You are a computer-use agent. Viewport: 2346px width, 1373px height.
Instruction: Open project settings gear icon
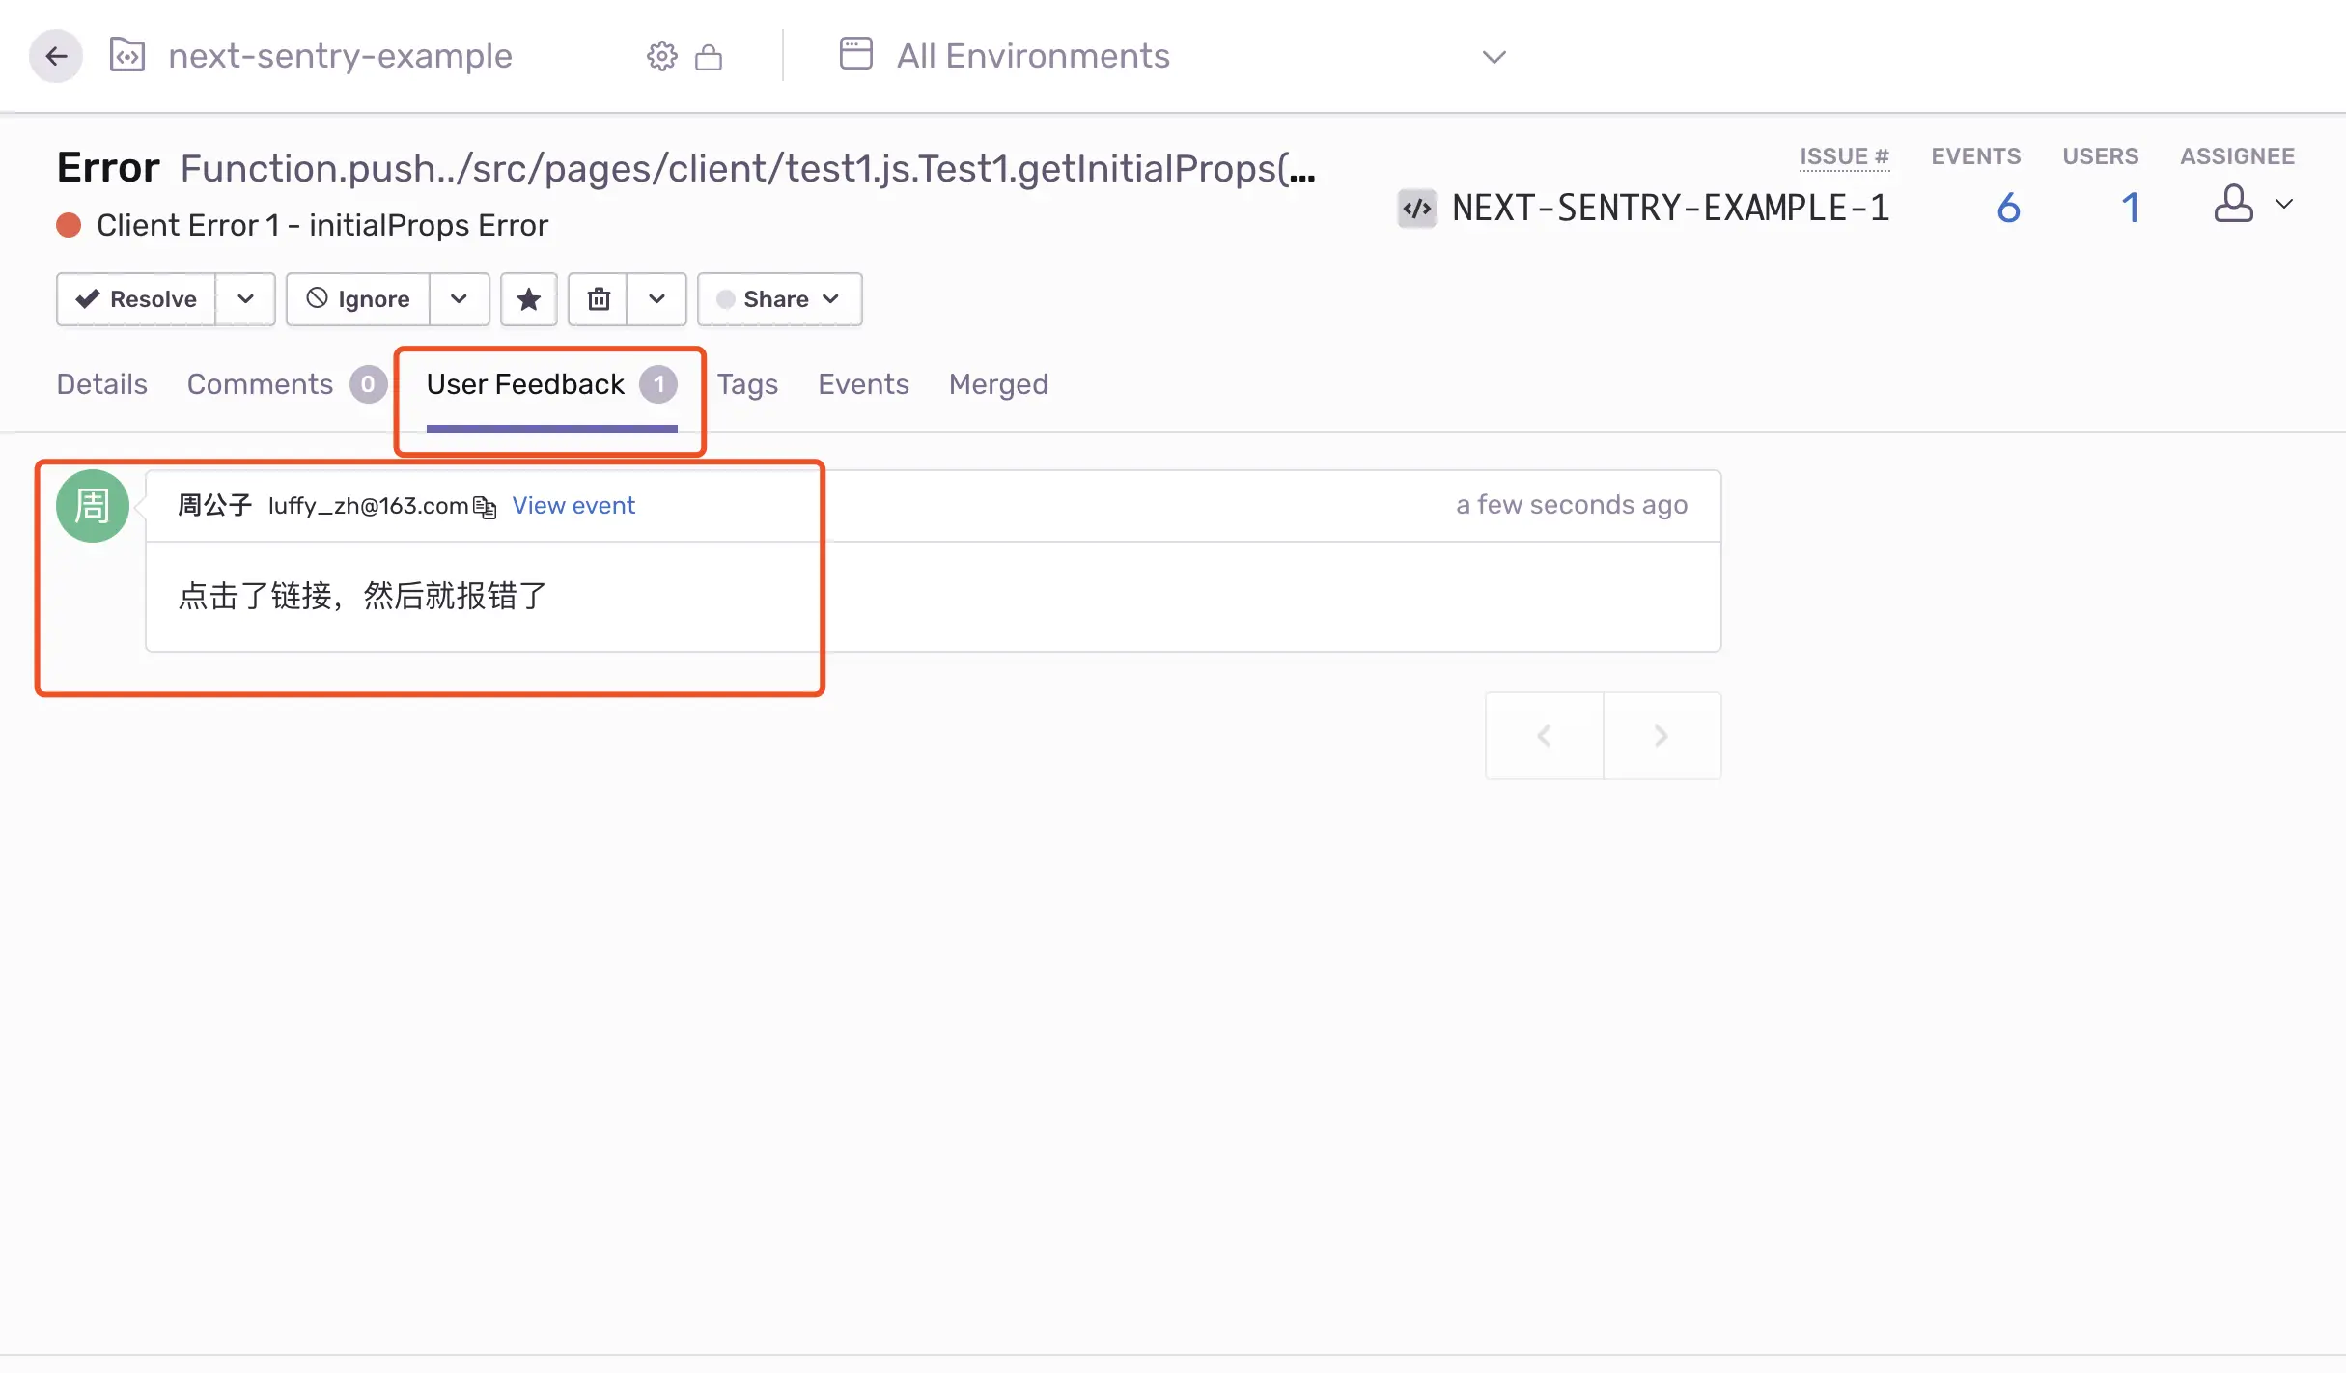point(661,57)
